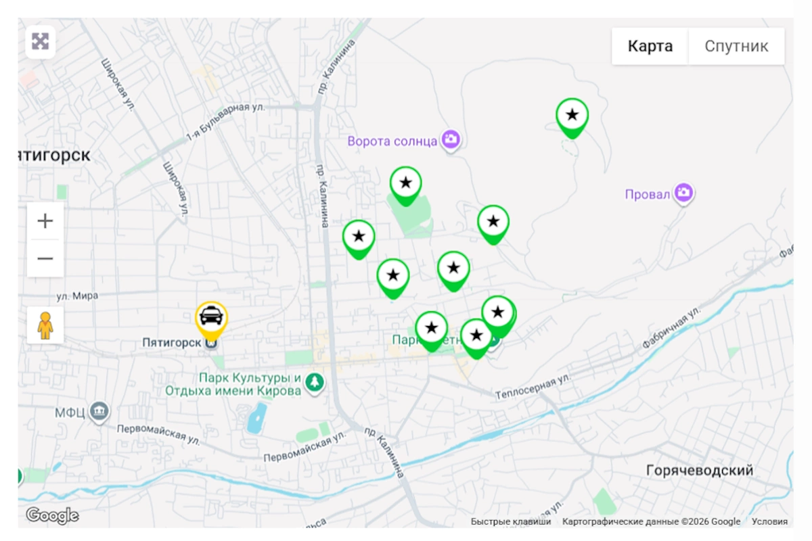The height and width of the screenshot is (541, 812).
Task: Open Быстрые клавиши keyboard shortcuts
Action: coord(511,521)
